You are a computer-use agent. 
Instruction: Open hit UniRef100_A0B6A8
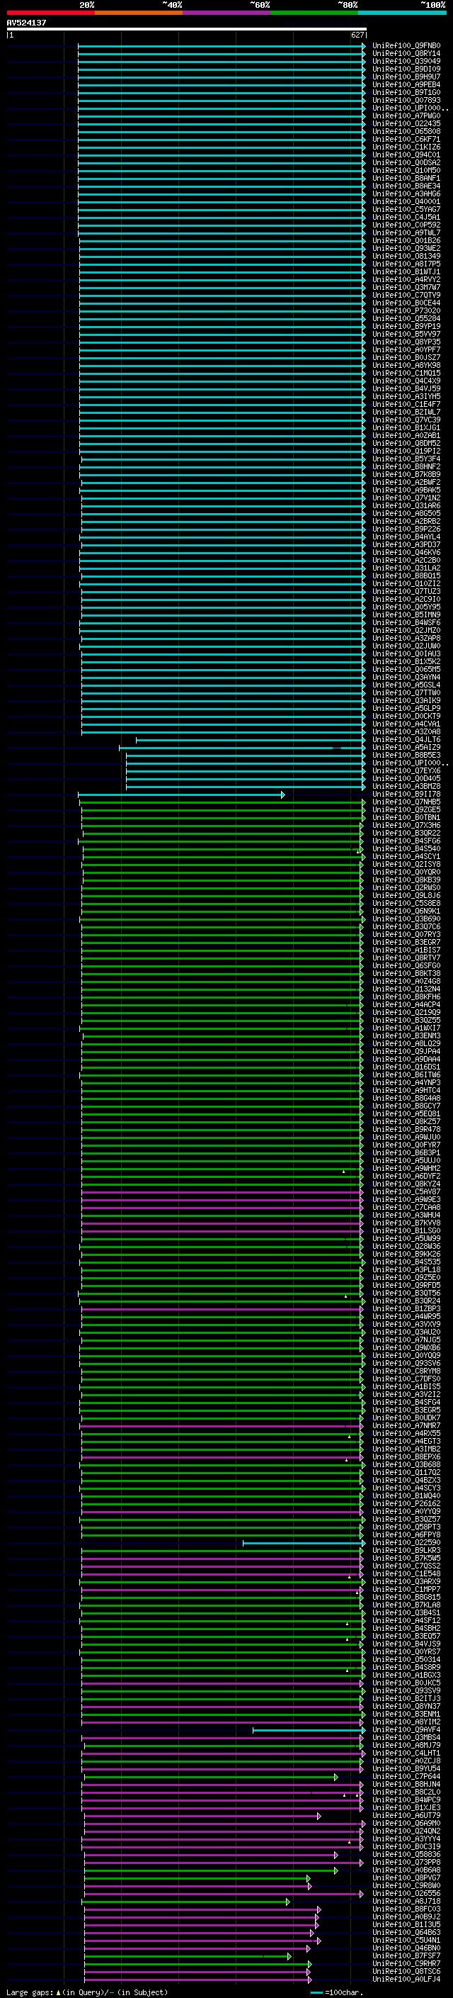pos(406,1870)
